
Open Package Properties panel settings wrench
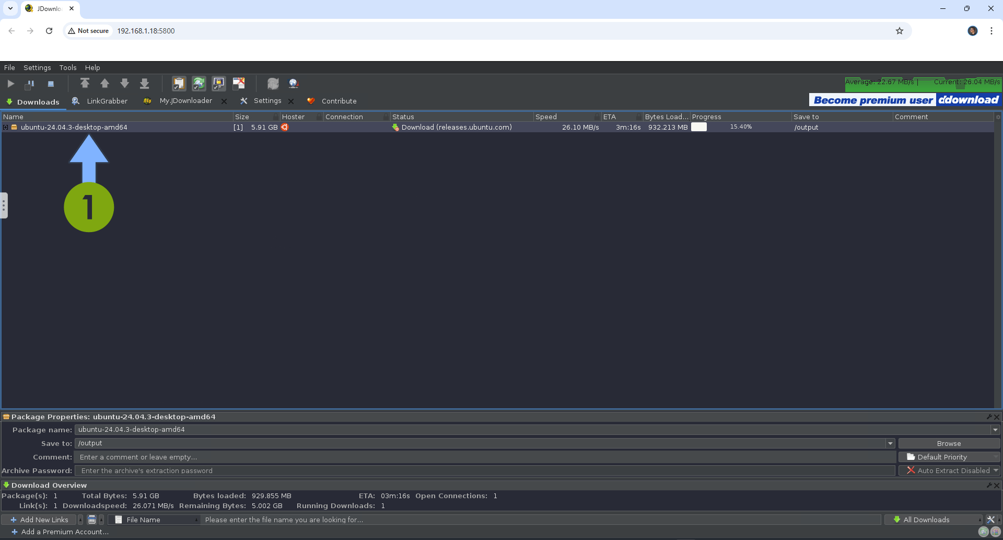(x=989, y=417)
